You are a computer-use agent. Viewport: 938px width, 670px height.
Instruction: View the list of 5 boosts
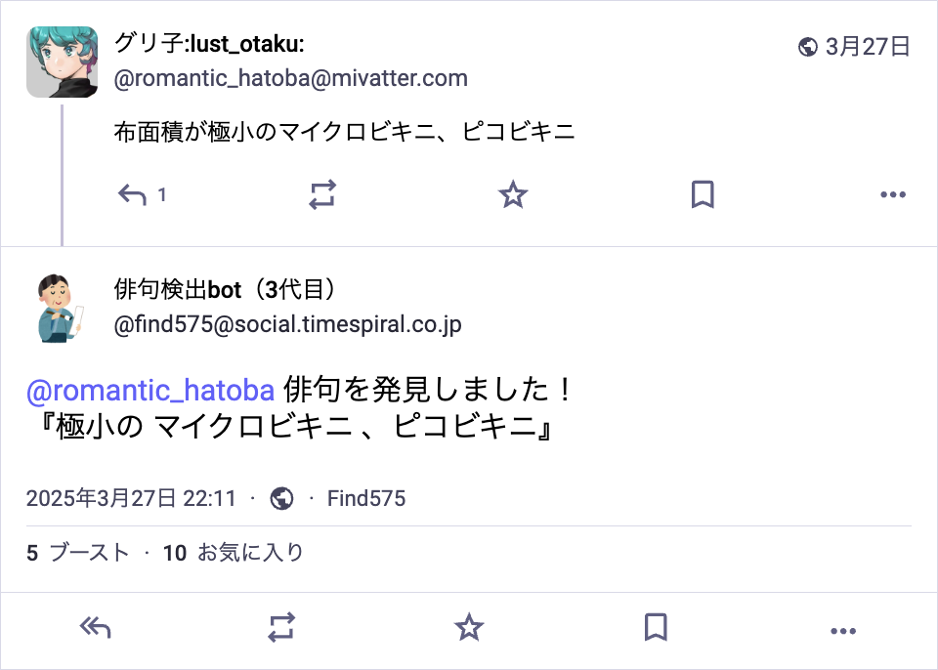78,553
